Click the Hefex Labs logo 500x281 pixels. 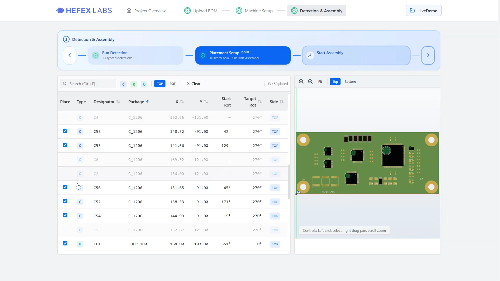pos(84,10)
